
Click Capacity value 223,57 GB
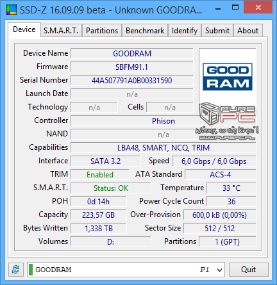(99, 215)
